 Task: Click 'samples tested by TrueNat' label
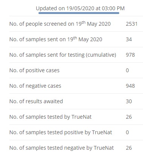(51, 117)
